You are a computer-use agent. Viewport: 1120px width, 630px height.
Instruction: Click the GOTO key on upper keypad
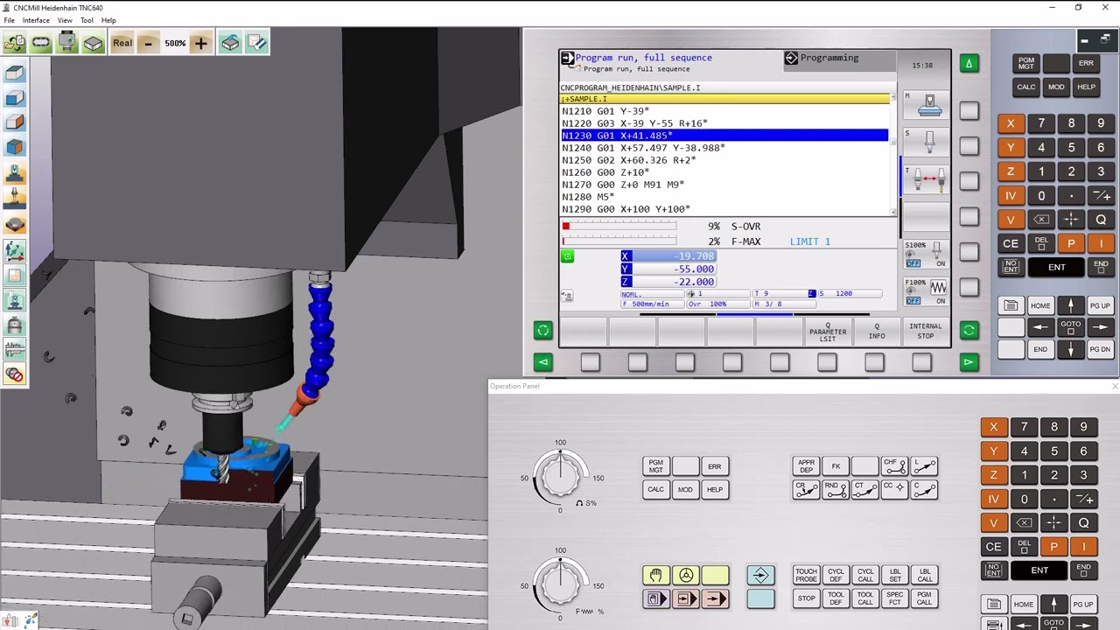click(1071, 326)
